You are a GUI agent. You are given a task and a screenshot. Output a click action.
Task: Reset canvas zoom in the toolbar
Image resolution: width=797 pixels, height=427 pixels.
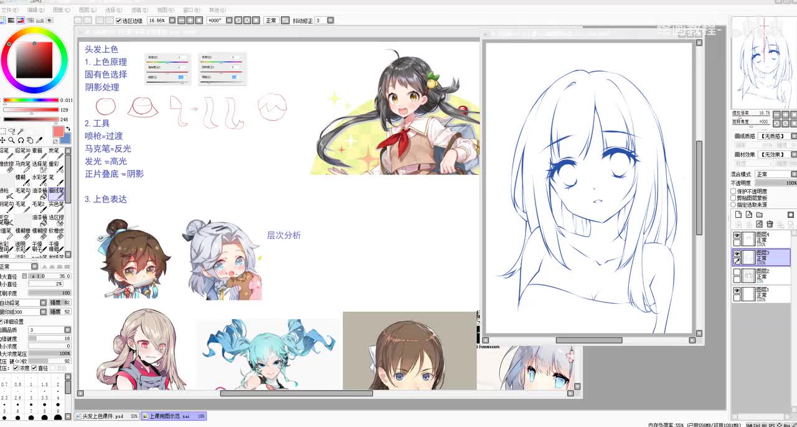coord(199,21)
